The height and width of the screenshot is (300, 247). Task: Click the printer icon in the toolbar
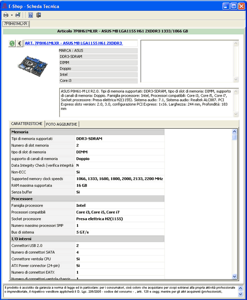pyautogui.click(x=6, y=15)
